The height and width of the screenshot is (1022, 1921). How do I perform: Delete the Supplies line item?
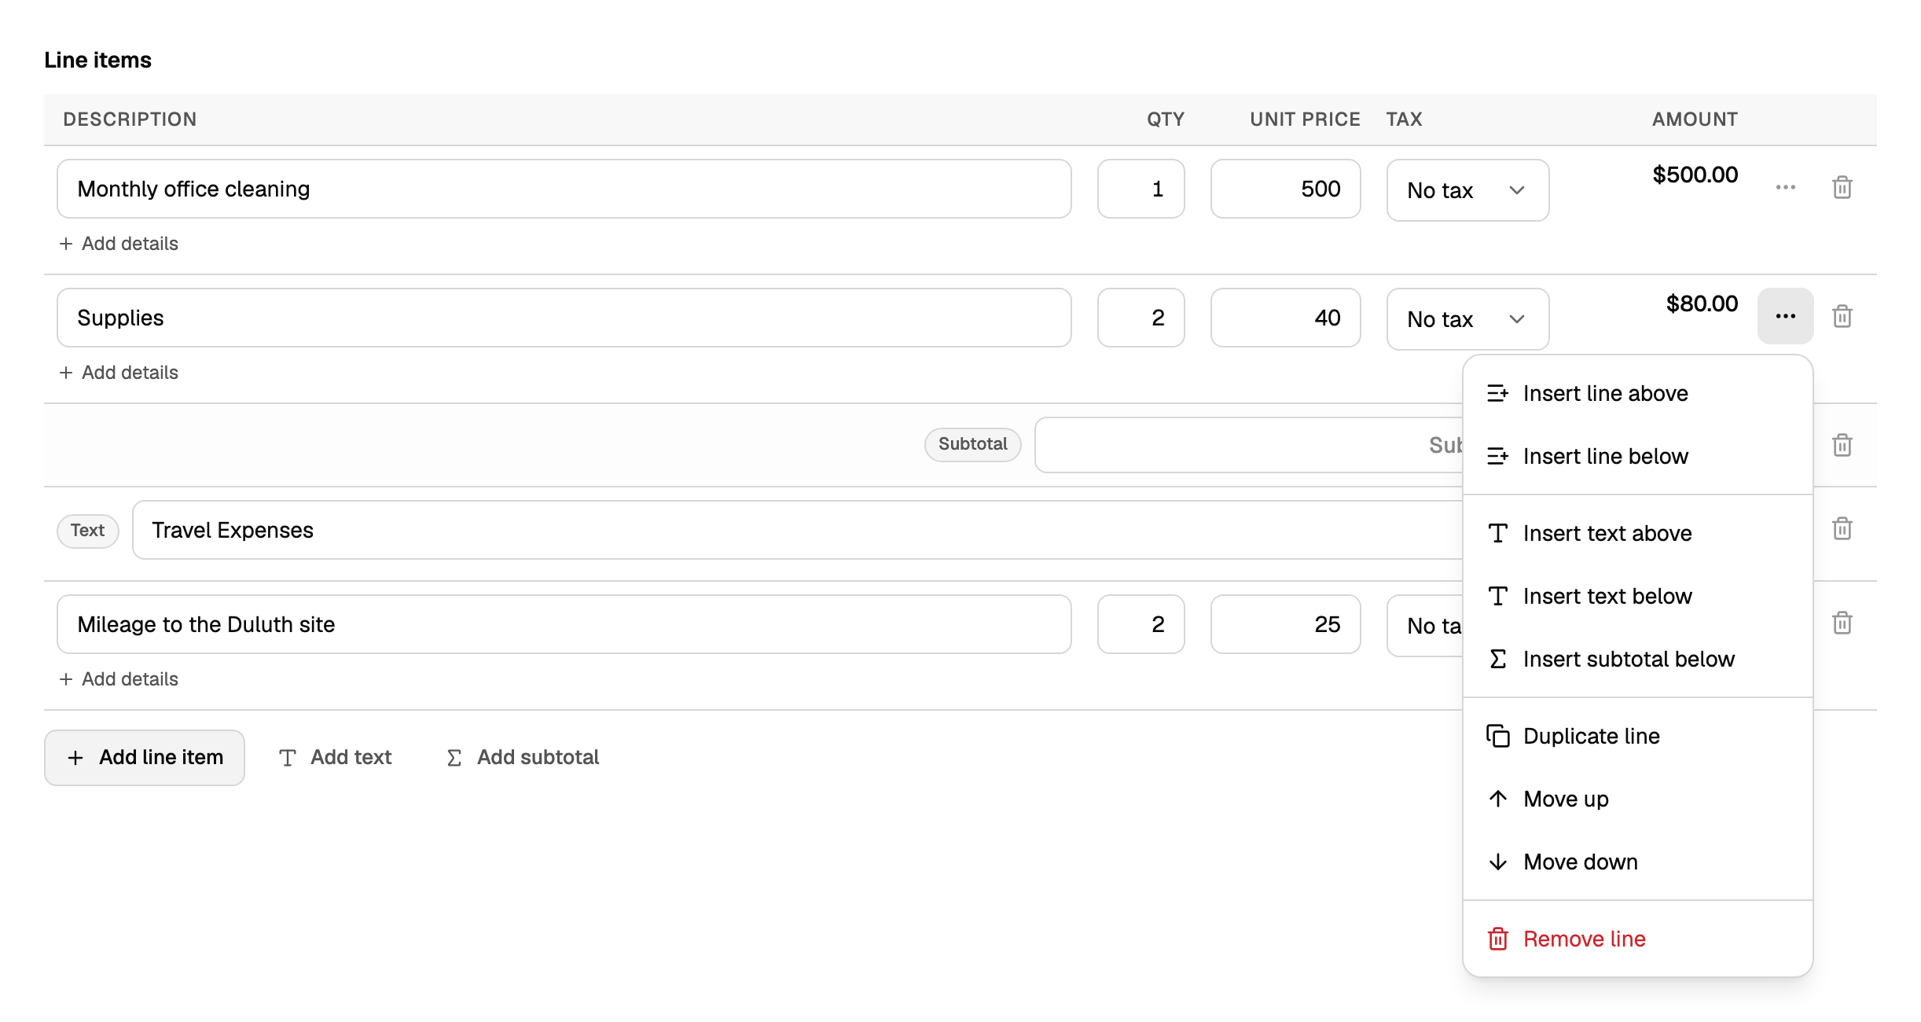tap(1842, 316)
